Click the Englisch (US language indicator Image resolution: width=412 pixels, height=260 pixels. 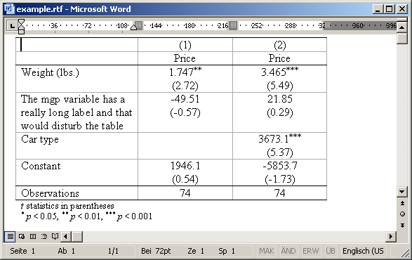coord(363,251)
